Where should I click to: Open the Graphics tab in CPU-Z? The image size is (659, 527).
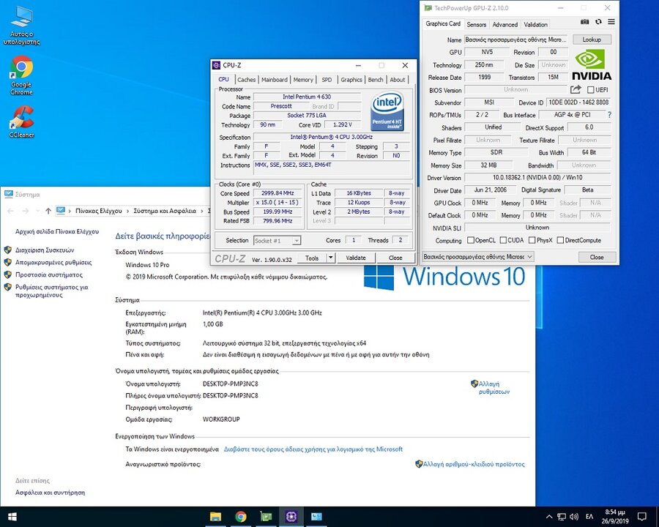pos(351,80)
